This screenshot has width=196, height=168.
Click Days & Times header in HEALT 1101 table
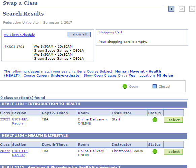(59, 113)
